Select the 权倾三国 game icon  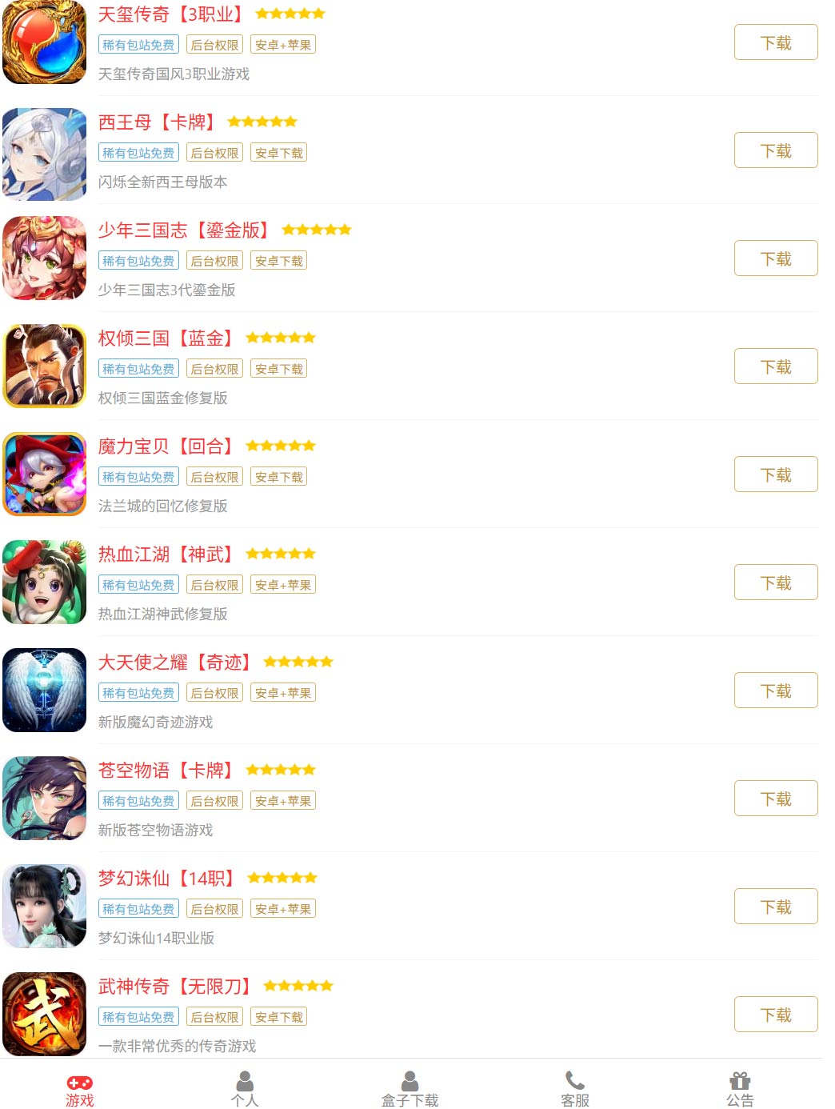click(45, 366)
